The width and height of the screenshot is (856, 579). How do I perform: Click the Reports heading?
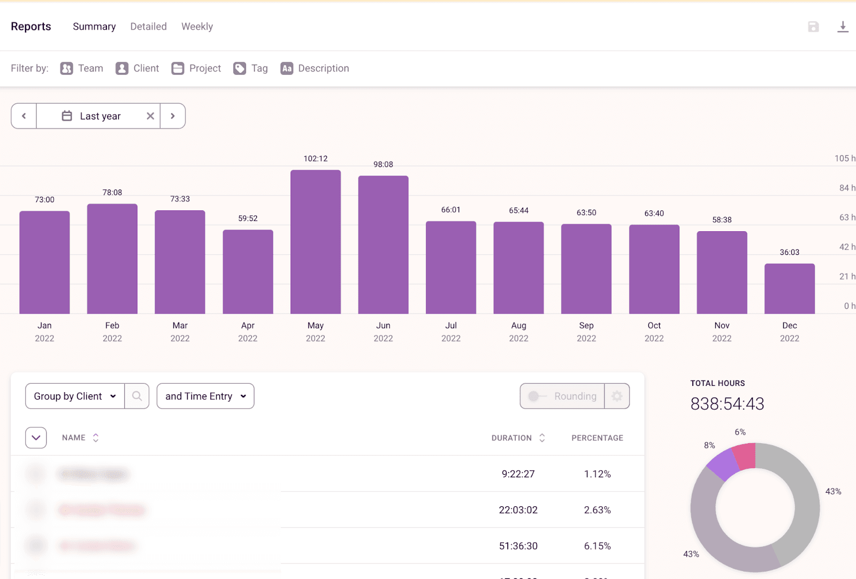coord(31,27)
